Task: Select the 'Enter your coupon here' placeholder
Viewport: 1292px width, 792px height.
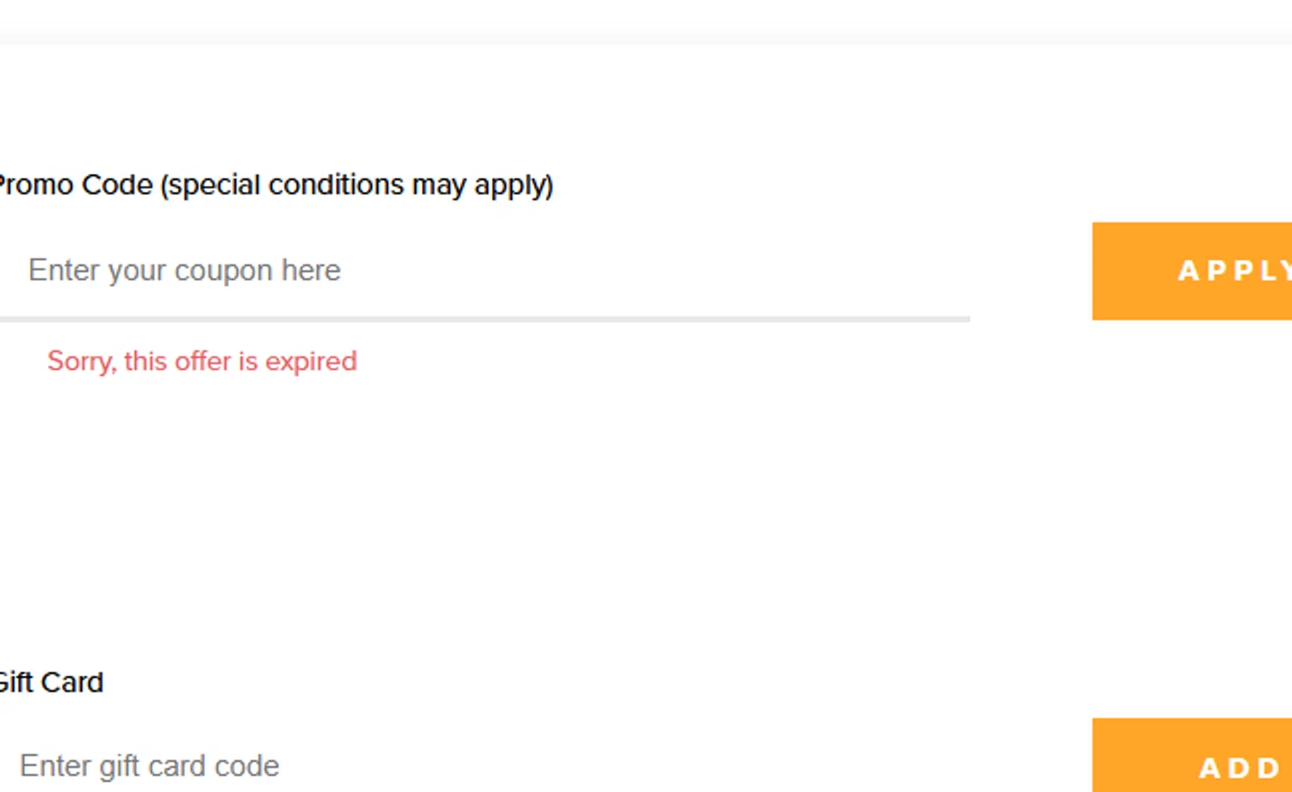Action: (x=184, y=270)
